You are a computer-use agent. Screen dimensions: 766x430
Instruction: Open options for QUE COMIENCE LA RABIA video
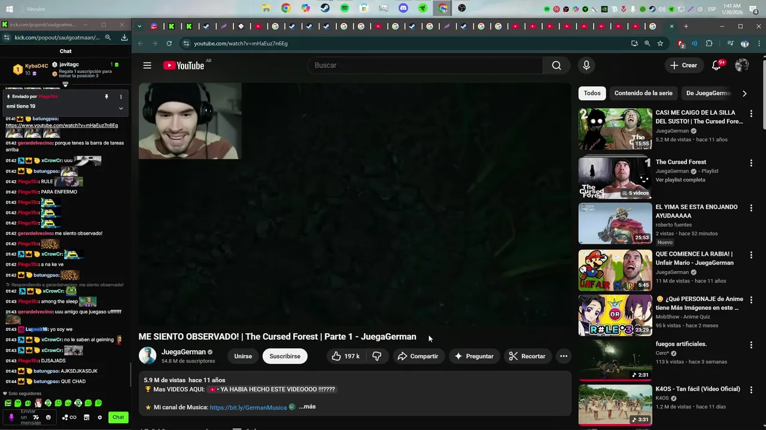pyautogui.click(x=751, y=255)
